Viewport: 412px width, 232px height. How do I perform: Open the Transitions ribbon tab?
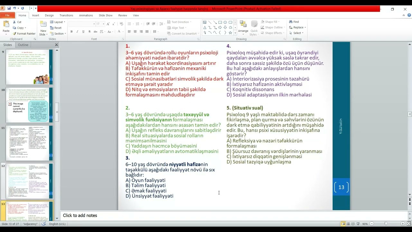(66, 15)
